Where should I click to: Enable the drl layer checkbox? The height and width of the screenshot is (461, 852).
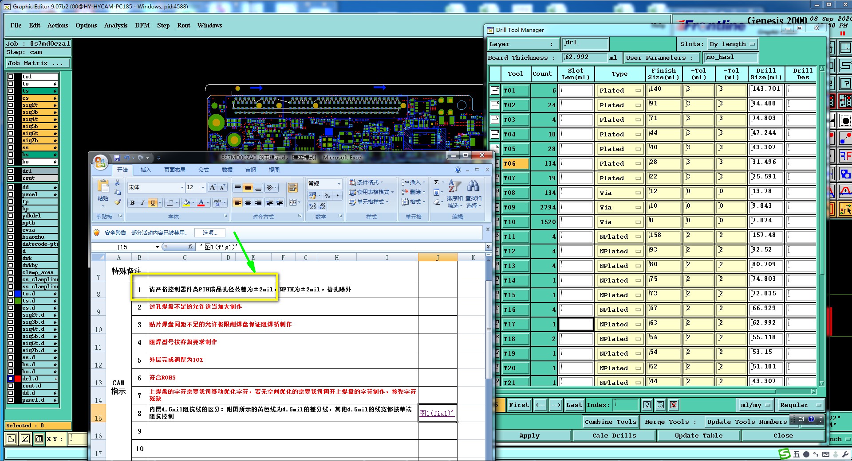11,171
